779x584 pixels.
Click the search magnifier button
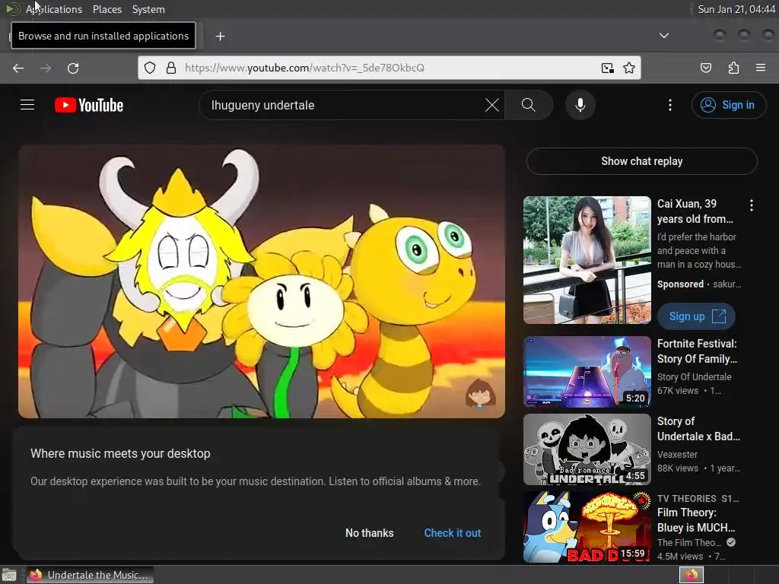click(x=529, y=105)
